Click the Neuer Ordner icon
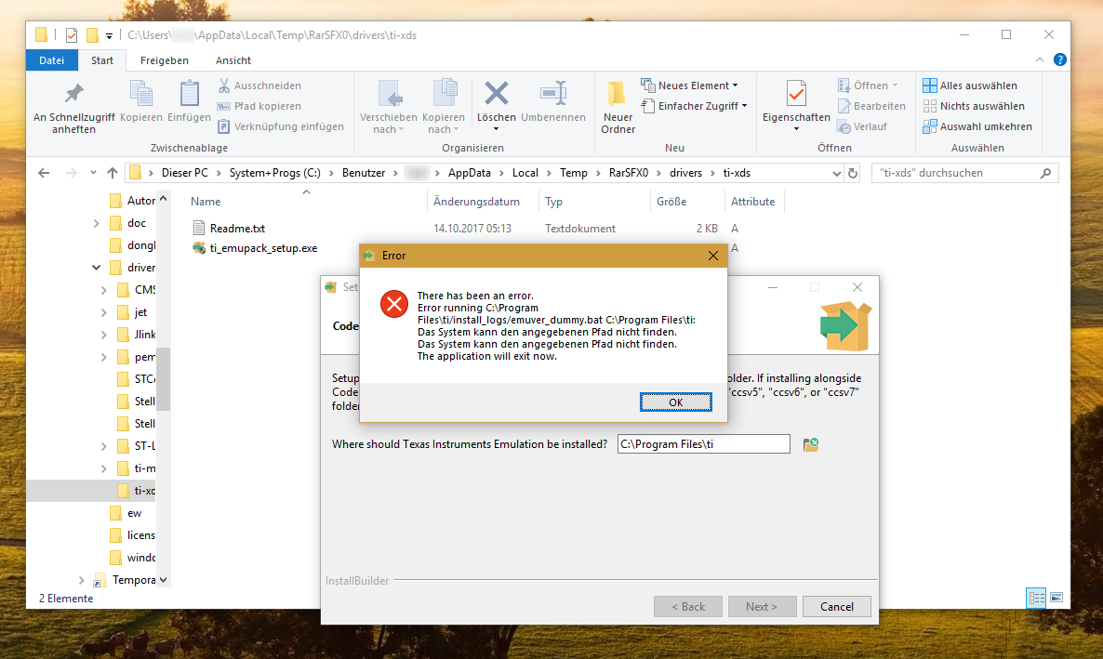The image size is (1103, 659). coord(618,94)
